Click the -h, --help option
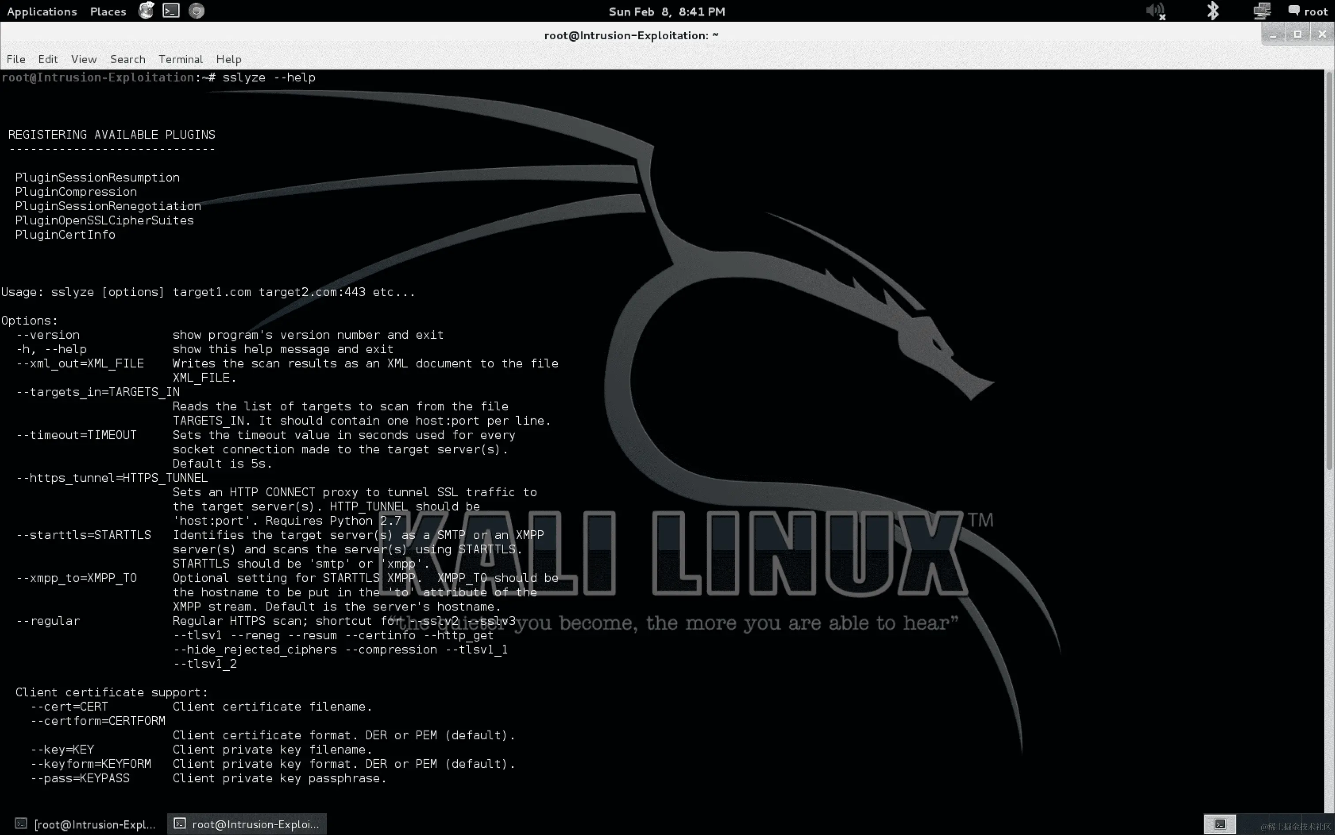The image size is (1335, 835). tap(51, 349)
